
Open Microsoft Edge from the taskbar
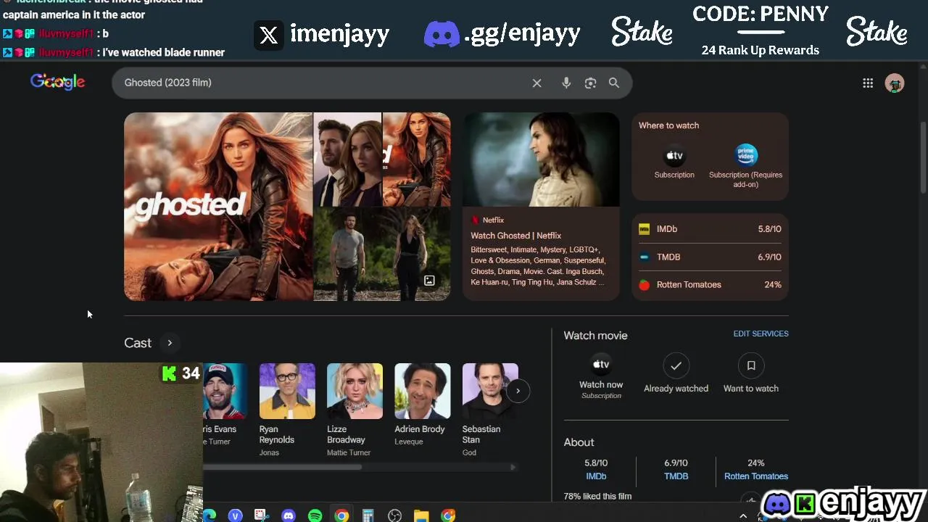tap(210, 515)
